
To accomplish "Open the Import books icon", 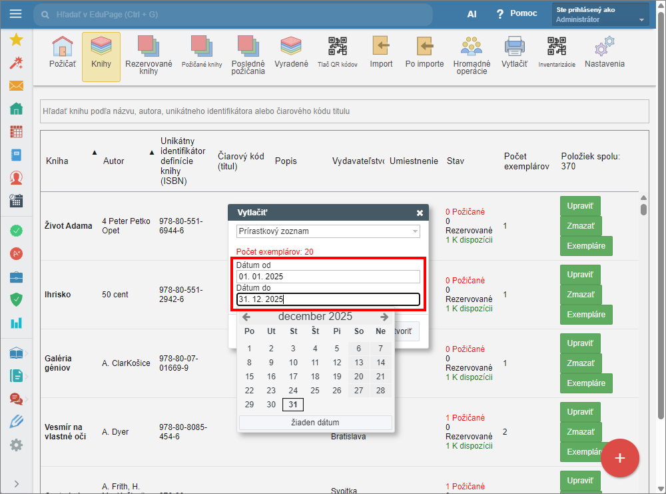I will pyautogui.click(x=381, y=53).
